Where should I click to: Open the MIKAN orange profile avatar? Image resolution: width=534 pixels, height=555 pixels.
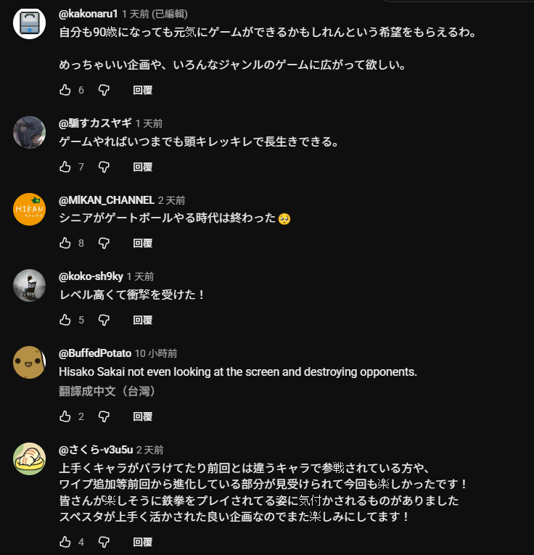point(29,209)
